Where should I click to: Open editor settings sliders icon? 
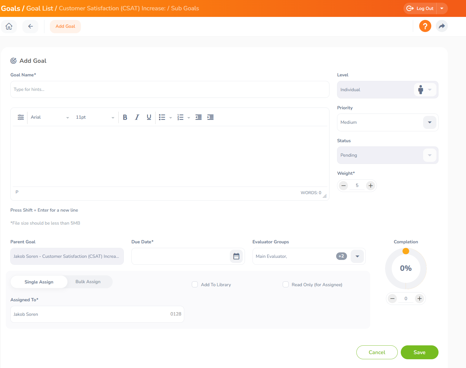(21, 117)
